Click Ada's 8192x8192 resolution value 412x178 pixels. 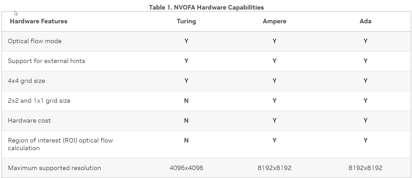pyautogui.click(x=365, y=168)
